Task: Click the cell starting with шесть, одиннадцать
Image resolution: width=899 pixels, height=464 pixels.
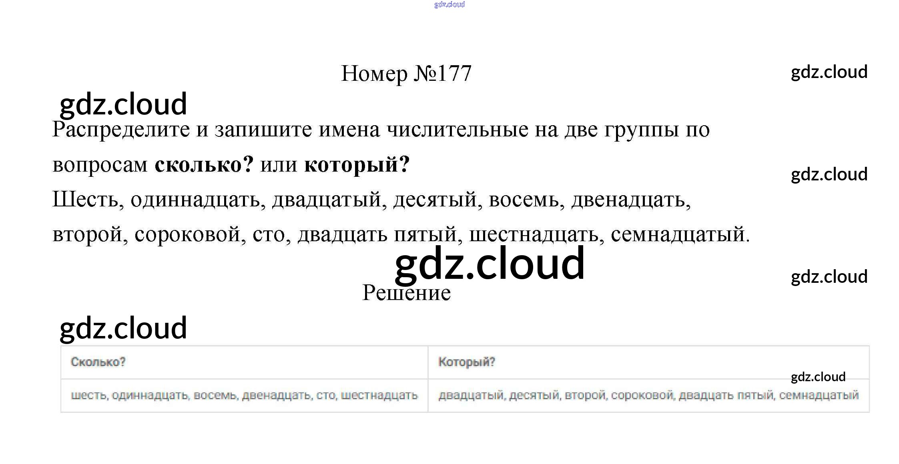Action: click(244, 396)
